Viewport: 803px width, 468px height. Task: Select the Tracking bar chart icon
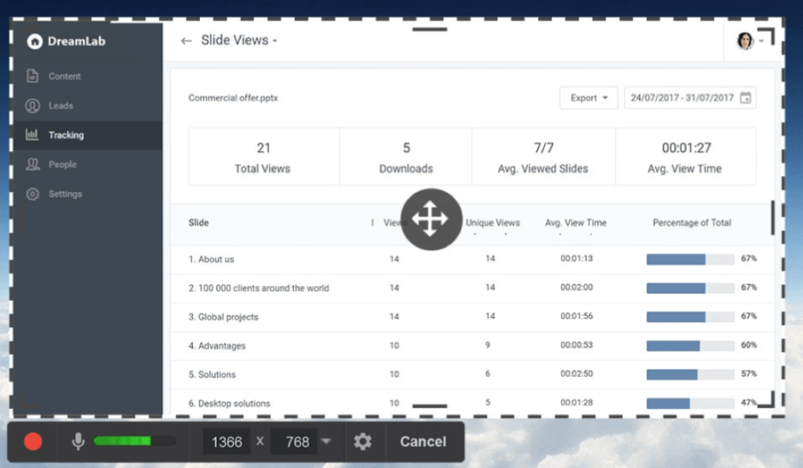(32, 135)
